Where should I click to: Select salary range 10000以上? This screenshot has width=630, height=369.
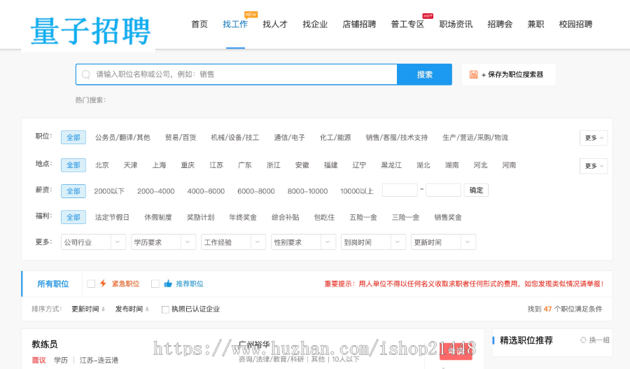tap(357, 191)
